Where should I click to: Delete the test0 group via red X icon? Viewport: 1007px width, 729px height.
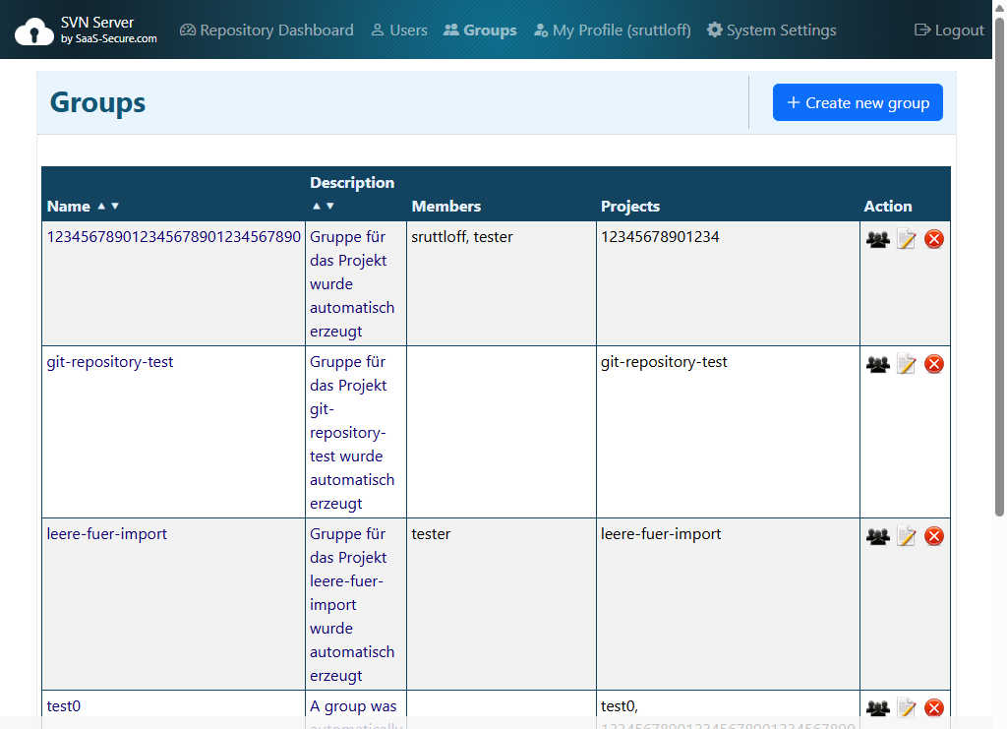[933, 707]
